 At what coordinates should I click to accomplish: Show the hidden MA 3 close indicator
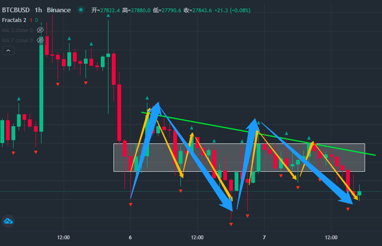(x=40, y=30)
